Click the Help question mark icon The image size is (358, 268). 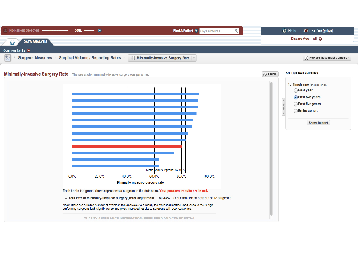point(284,31)
